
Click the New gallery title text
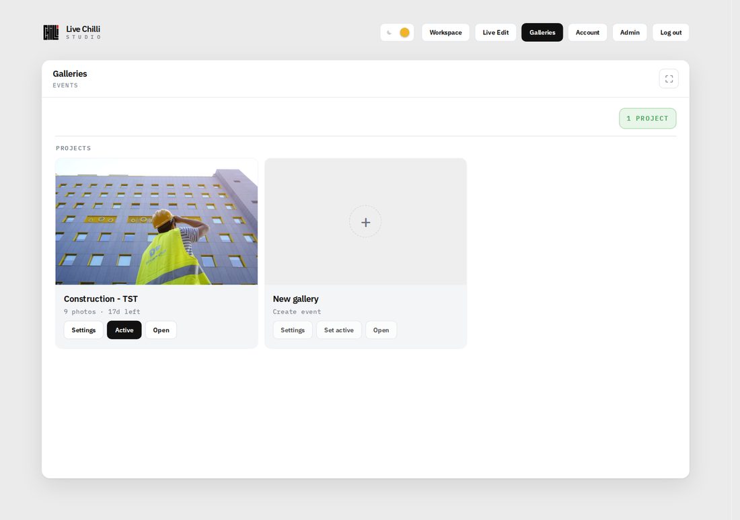pos(295,299)
